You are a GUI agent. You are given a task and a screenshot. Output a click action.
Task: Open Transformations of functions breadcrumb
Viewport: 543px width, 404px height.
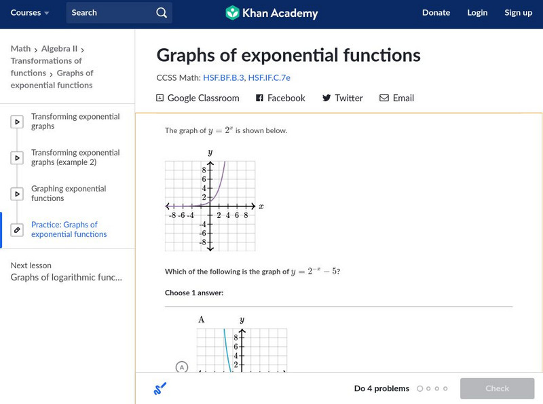(46, 67)
